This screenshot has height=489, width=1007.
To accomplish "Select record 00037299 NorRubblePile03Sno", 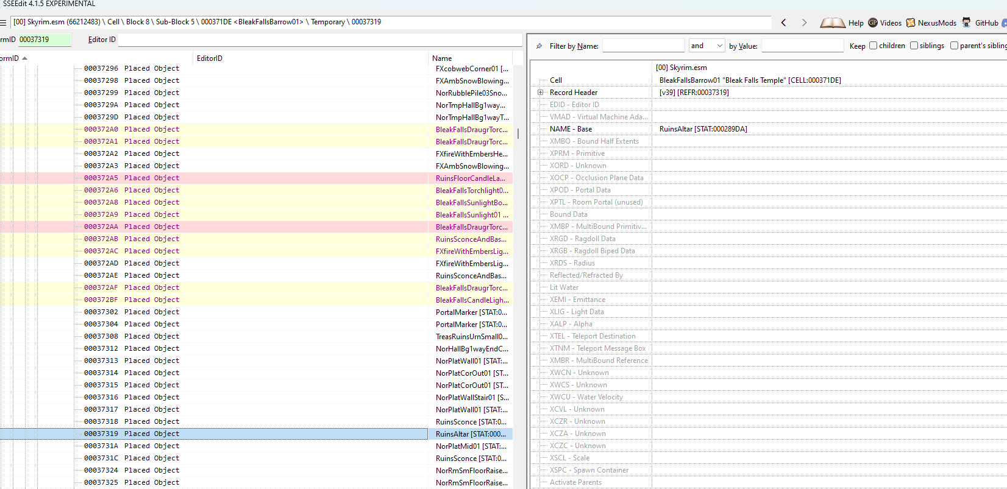I will [256, 93].
